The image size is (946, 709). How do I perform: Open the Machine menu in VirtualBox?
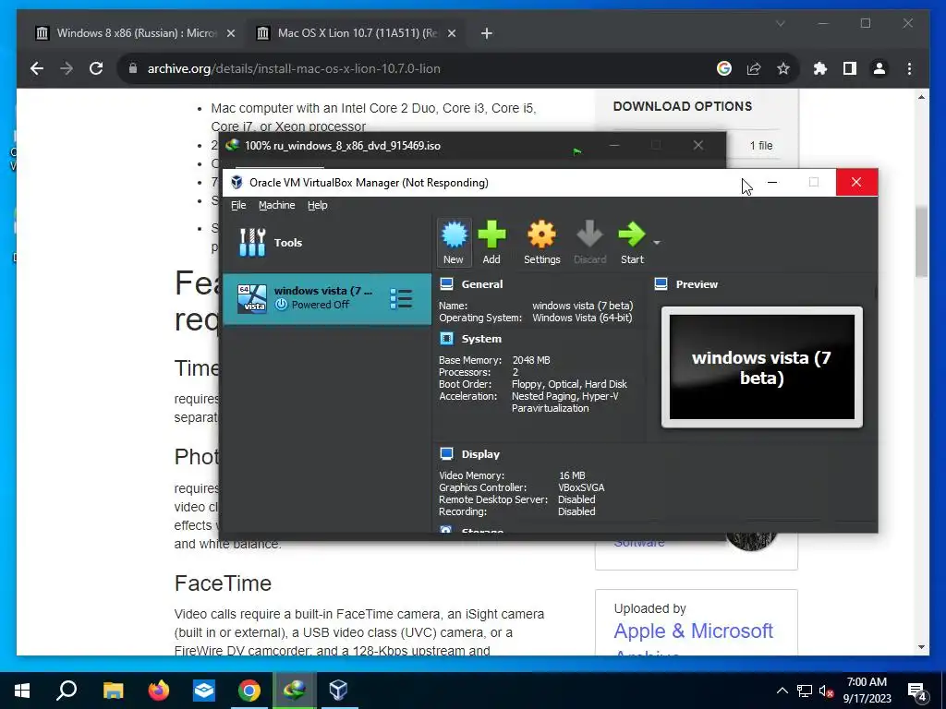point(277,205)
